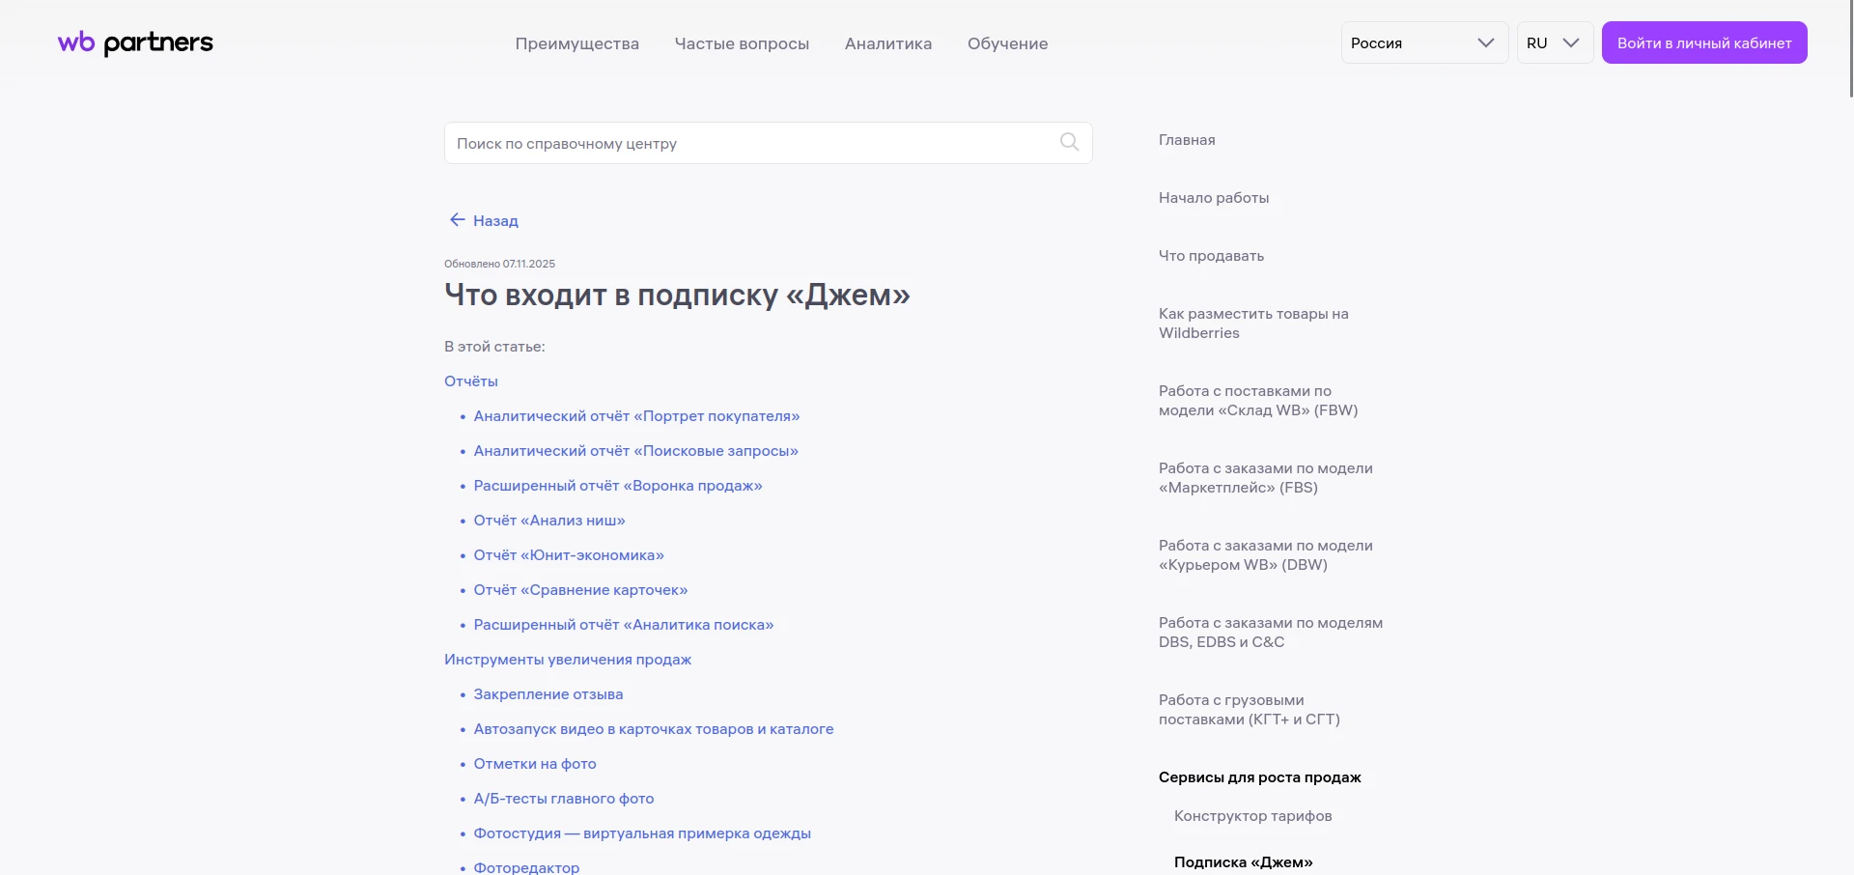Open «Обучение» in the navigation bar
Image resolution: width=1854 pixels, height=875 pixels.
coord(1007,43)
